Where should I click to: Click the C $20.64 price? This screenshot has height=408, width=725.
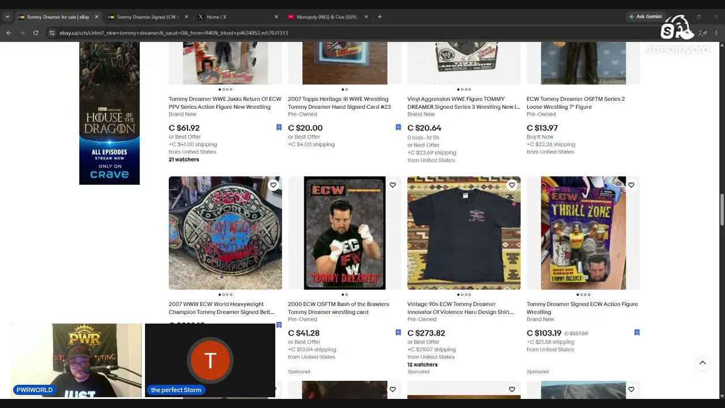point(424,128)
